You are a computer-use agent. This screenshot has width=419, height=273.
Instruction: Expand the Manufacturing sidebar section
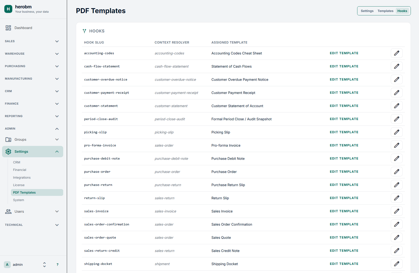click(x=57, y=79)
